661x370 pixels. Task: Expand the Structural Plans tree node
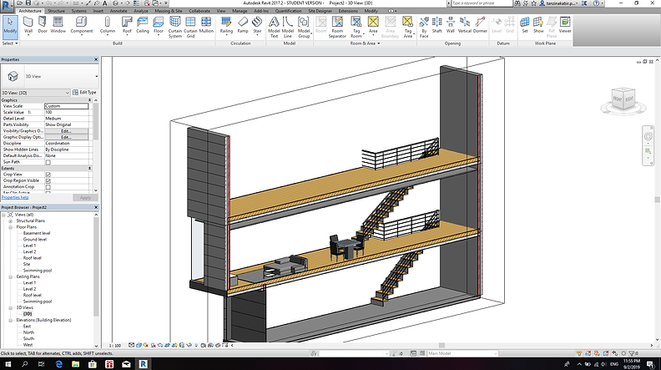[11, 221]
